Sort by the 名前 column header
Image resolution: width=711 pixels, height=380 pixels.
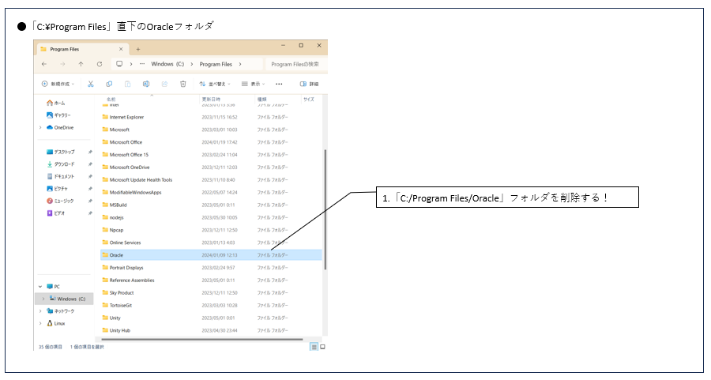(x=111, y=99)
